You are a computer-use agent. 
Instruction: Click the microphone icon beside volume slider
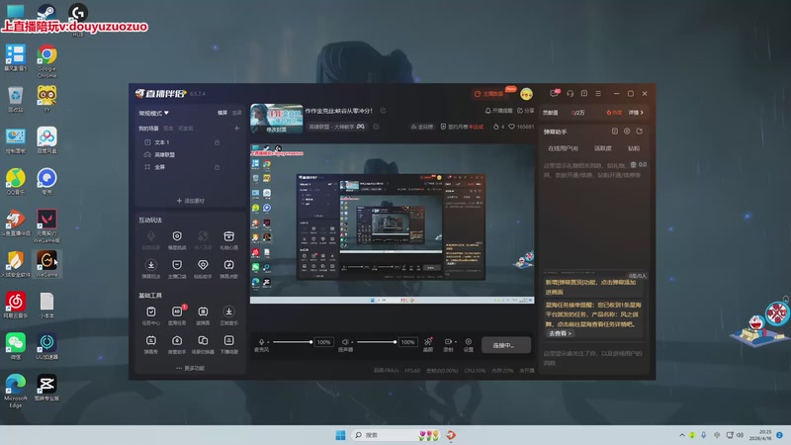pyautogui.click(x=261, y=342)
